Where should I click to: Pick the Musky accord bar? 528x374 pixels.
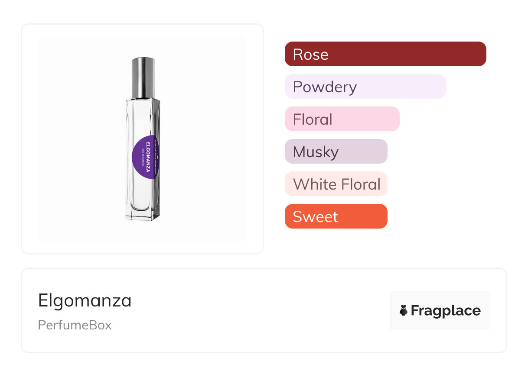click(336, 152)
